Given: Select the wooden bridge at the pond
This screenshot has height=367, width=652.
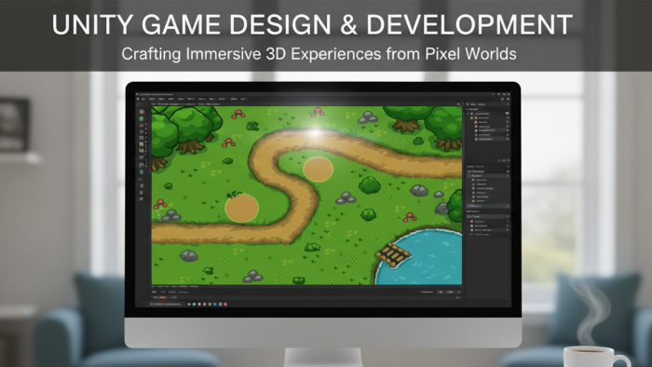Looking at the screenshot, I should 393,254.
